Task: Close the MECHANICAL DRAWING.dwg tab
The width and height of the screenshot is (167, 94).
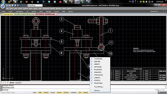Action: click(57, 14)
